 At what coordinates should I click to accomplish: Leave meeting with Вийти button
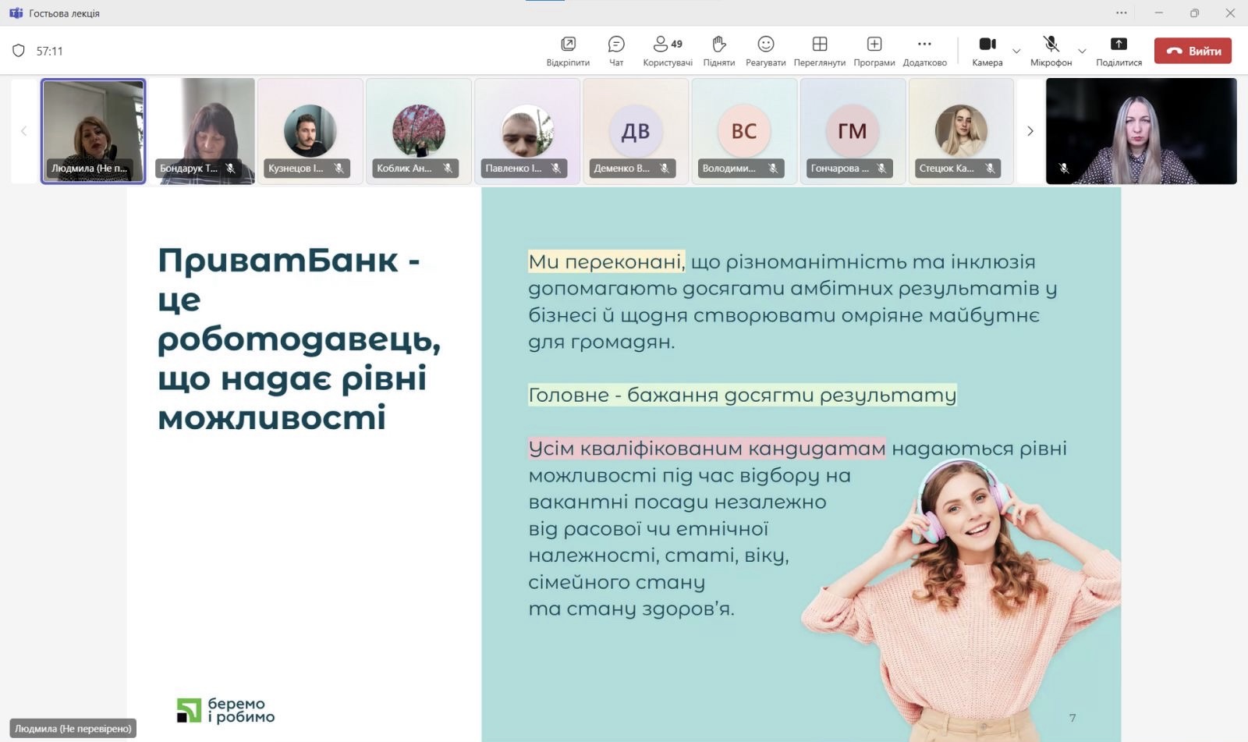(1193, 51)
